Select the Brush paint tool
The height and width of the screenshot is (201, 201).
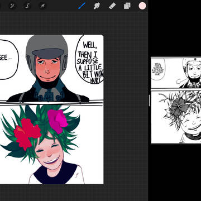click(82, 6)
